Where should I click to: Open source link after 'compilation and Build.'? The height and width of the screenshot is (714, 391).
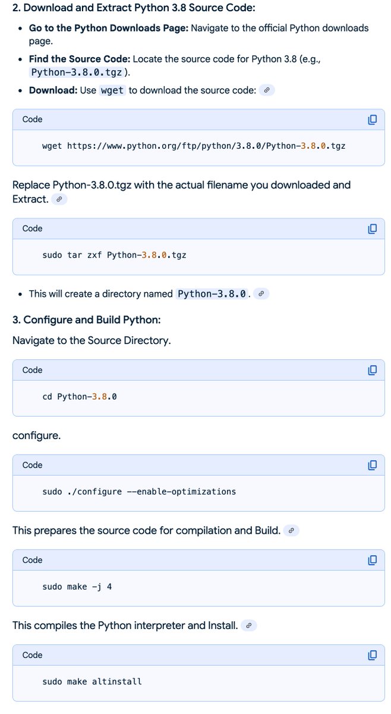coord(291,530)
